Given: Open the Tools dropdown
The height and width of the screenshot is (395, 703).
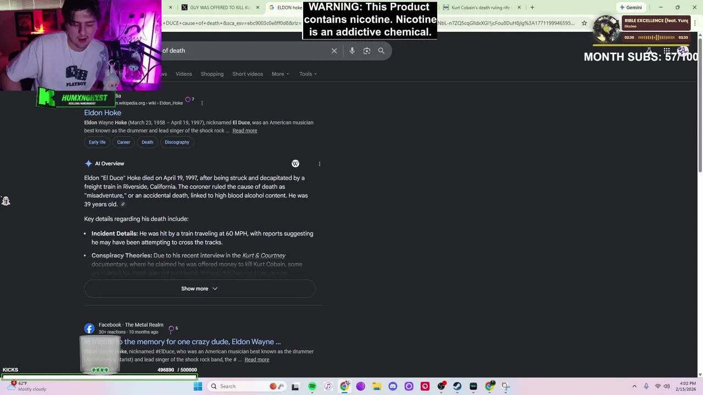Looking at the screenshot, I should pos(308,74).
